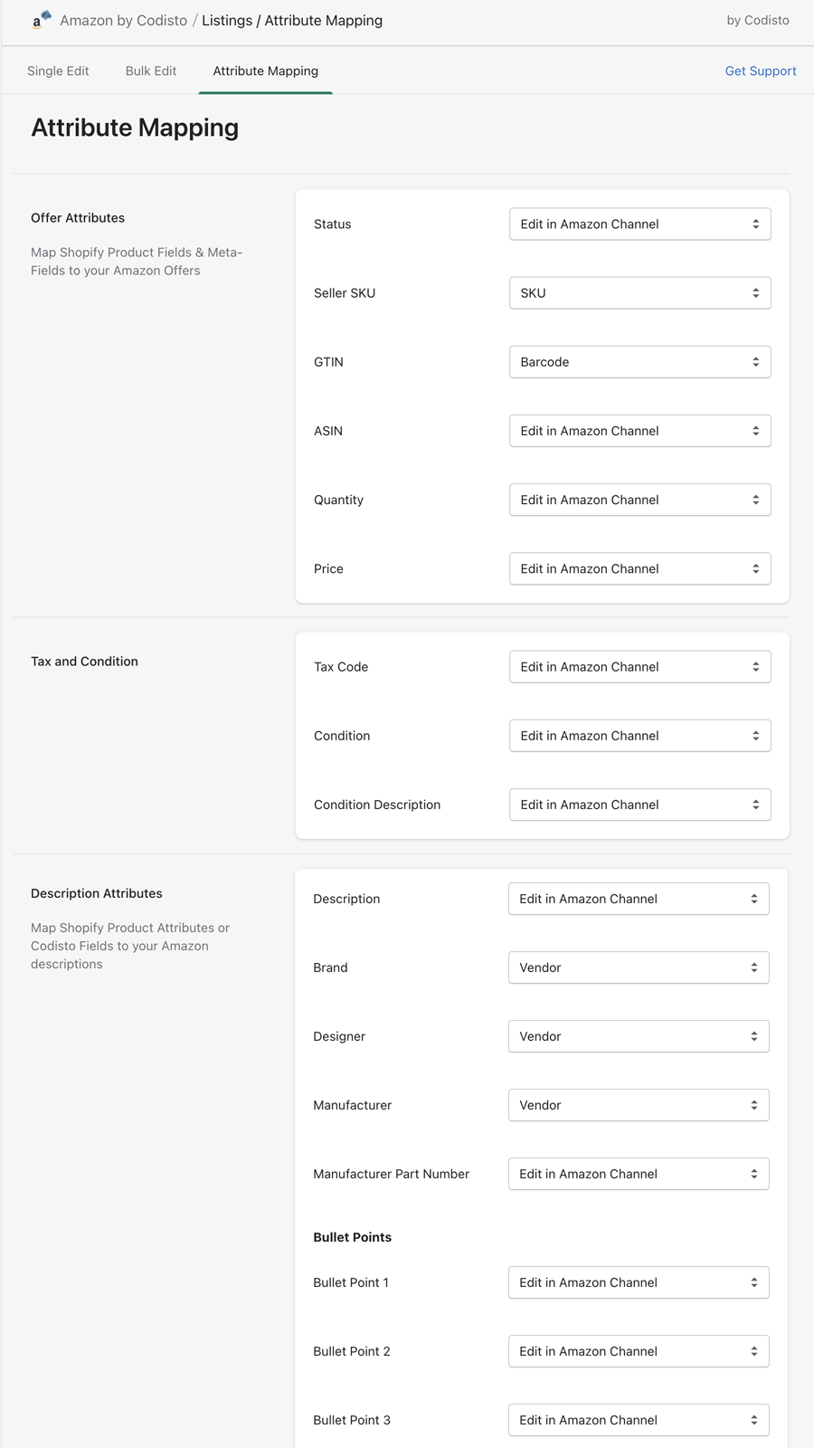Viewport: 814px width, 1448px height.
Task: Open the Tax Code dropdown
Action: coord(639,667)
